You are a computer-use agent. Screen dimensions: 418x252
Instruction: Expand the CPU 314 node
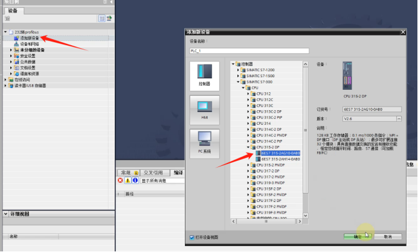248,123
